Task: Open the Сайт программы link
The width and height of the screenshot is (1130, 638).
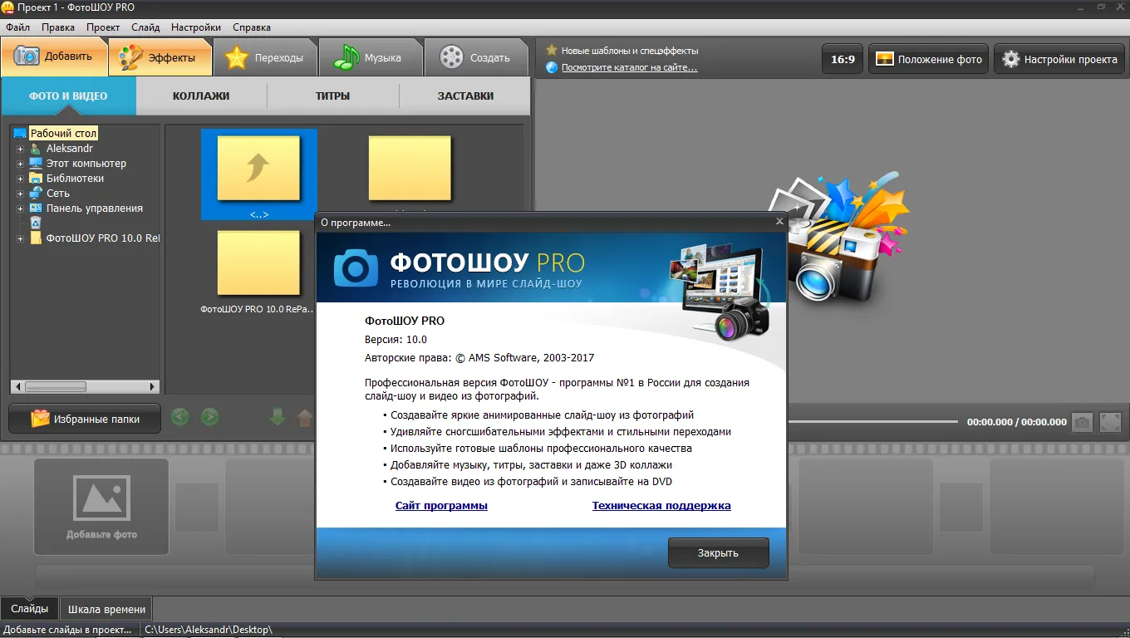Action: 441,506
